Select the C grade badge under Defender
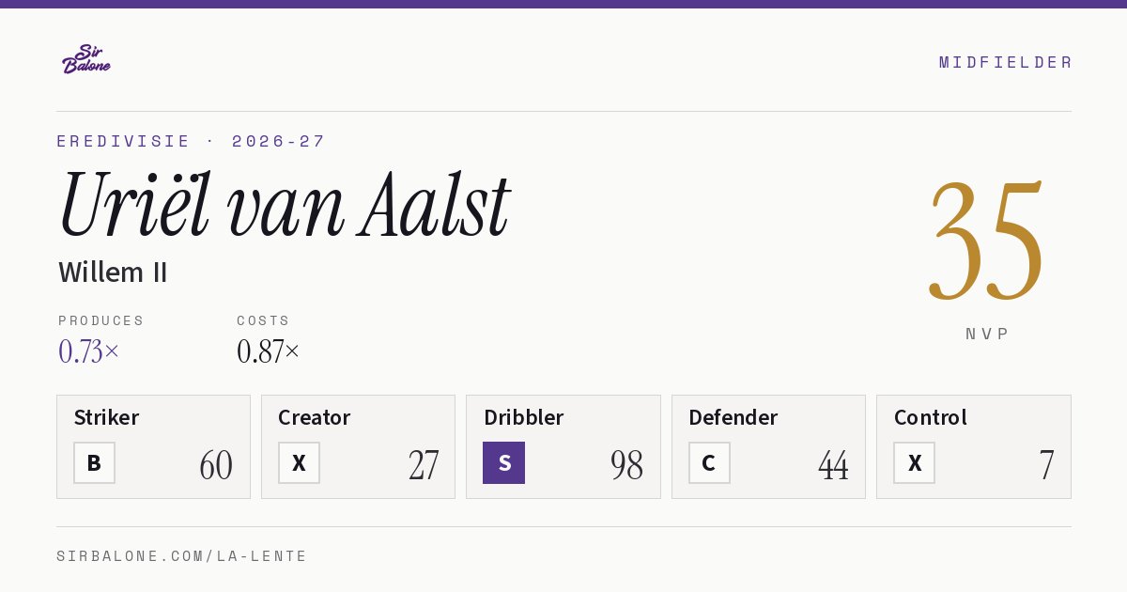The image size is (1127, 592). pyautogui.click(x=709, y=463)
